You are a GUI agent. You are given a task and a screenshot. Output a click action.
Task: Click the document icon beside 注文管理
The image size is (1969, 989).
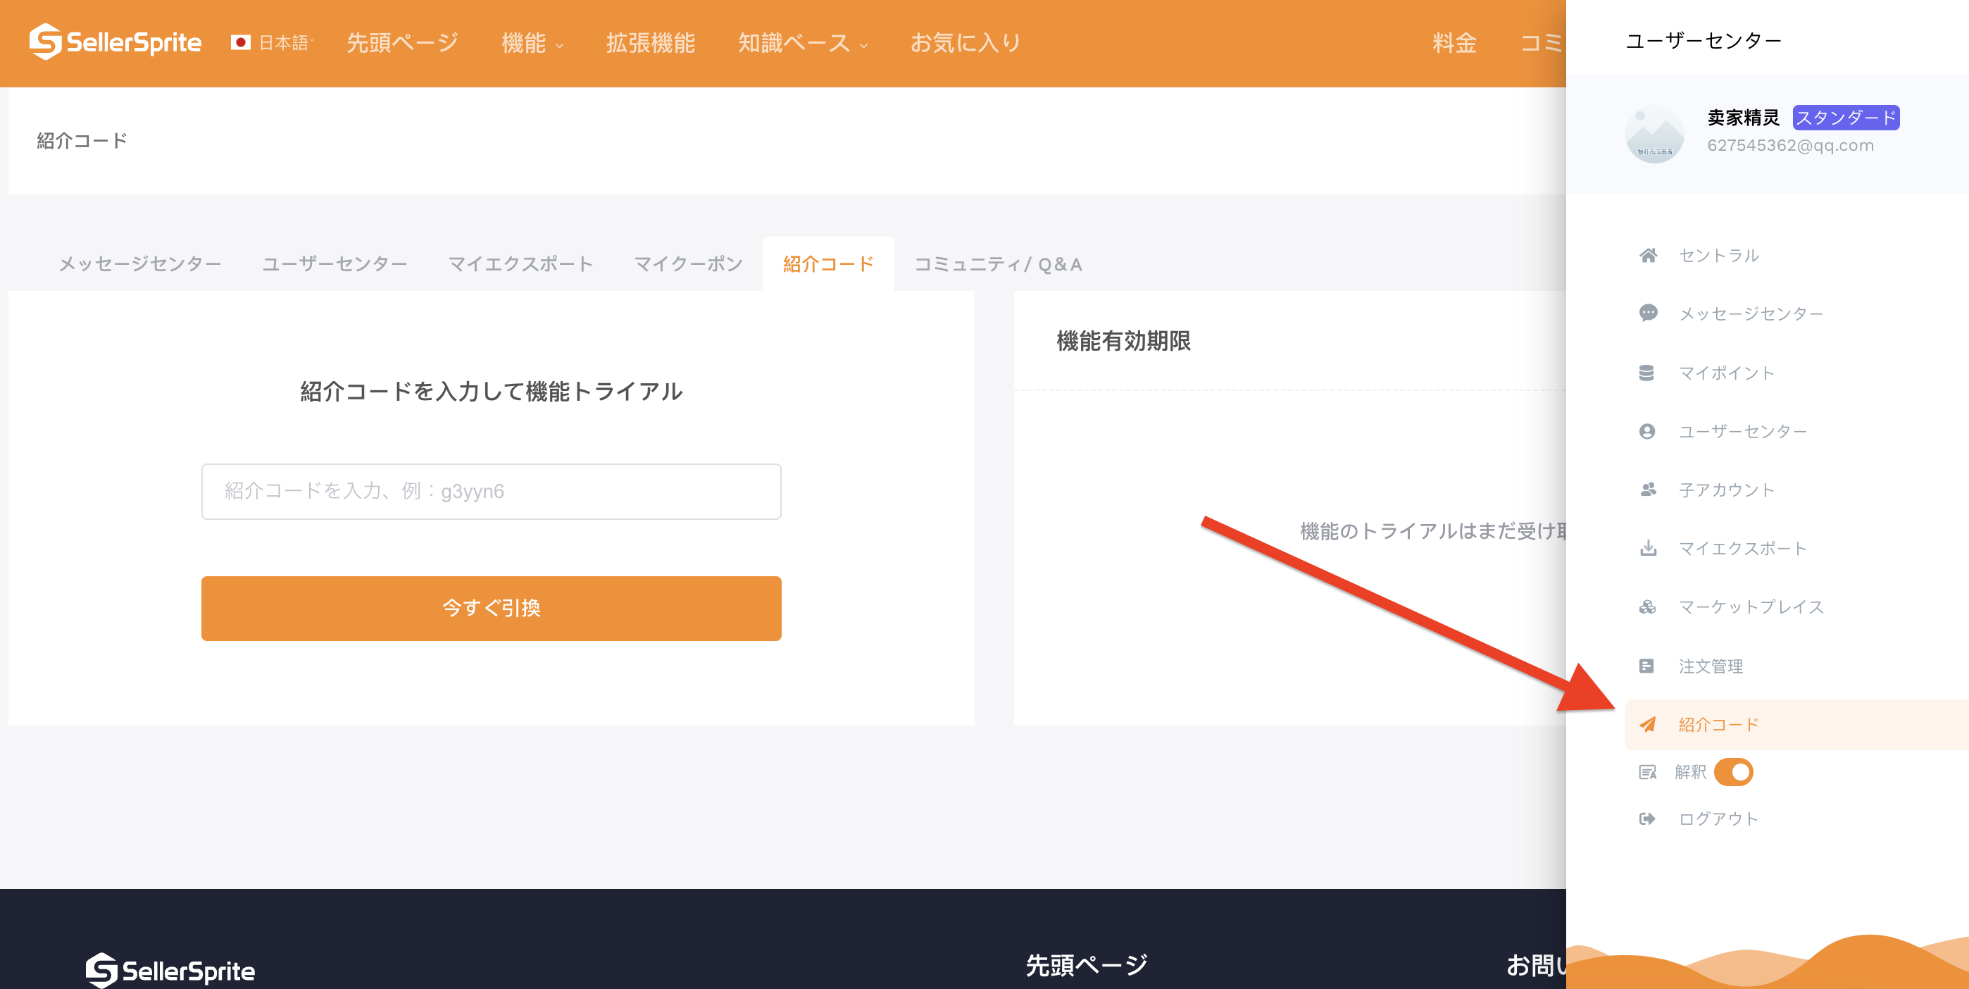point(1646,666)
